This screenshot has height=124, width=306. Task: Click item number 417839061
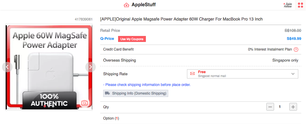tap(84, 19)
